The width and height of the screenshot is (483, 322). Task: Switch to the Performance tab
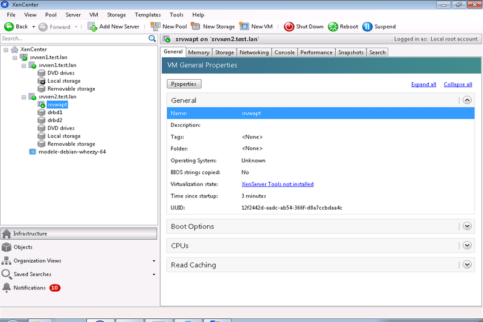[316, 53]
